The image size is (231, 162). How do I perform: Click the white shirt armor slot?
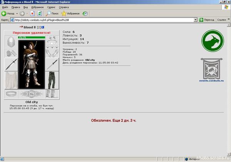tap(11, 80)
